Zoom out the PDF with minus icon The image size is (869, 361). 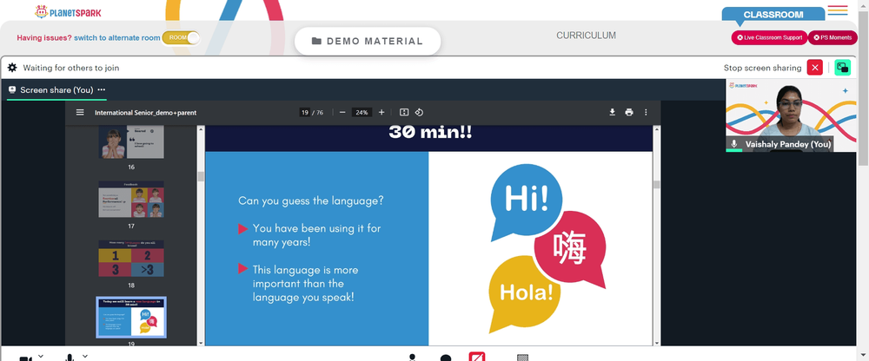pyautogui.click(x=342, y=113)
